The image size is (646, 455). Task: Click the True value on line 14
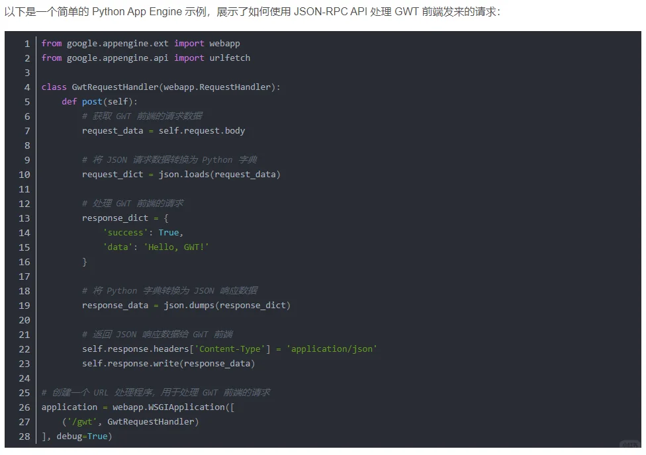click(x=169, y=232)
